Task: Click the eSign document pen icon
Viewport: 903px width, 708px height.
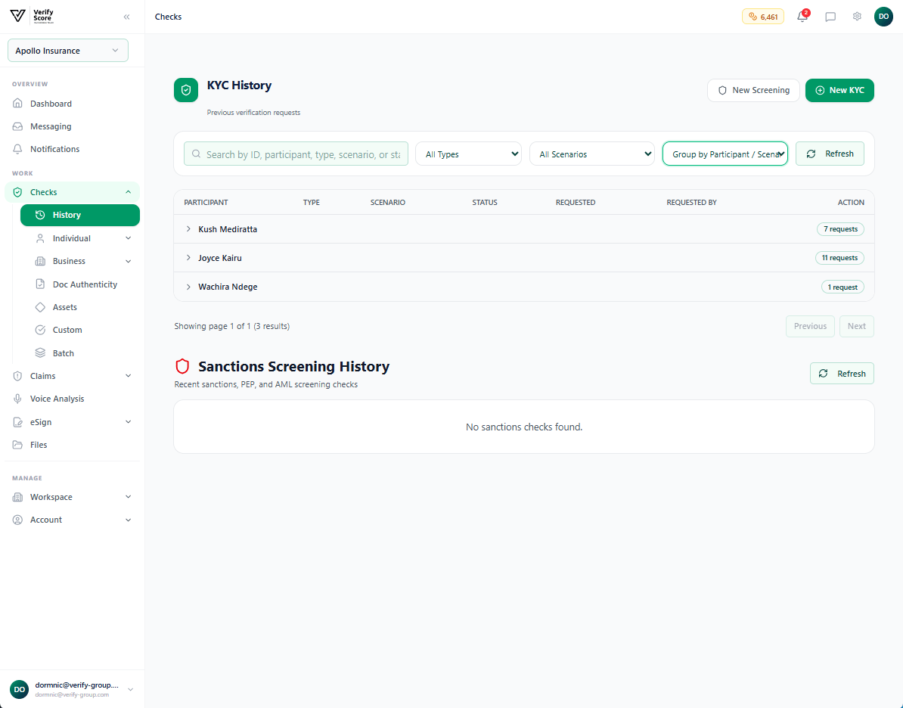Action: (18, 422)
